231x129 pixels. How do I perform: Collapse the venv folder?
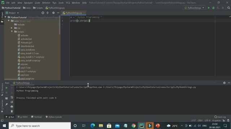(9, 21)
